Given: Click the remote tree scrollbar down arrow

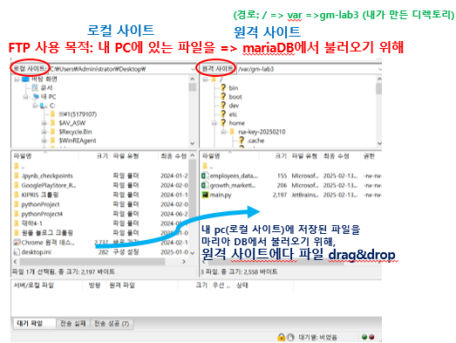Looking at the screenshot, I should 379,143.
